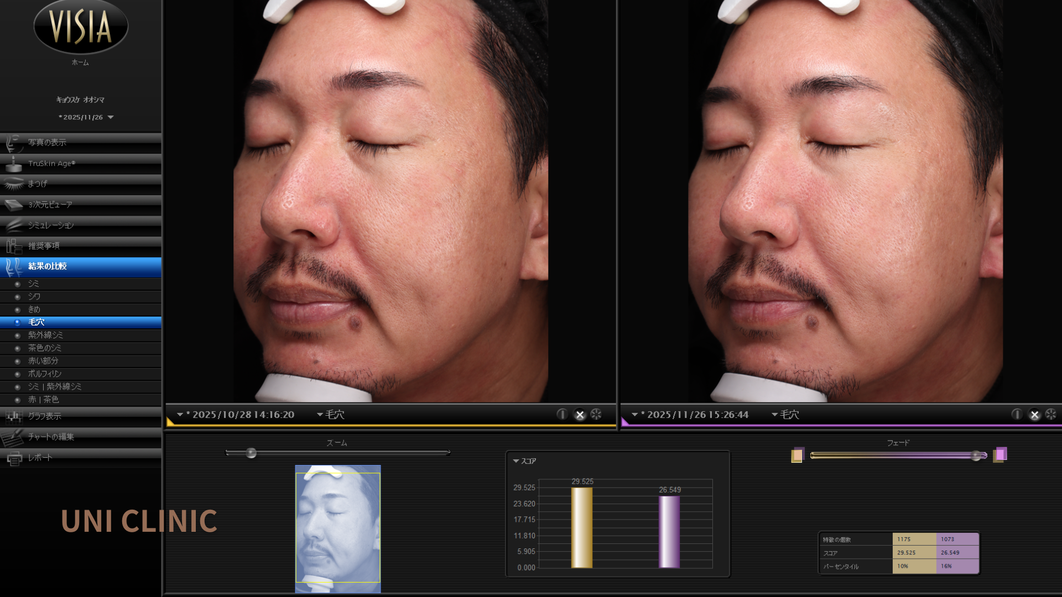Viewport: 1062px width, 597px height.
Task: Select the 赤い部分 analysis option
Action: [x=43, y=361]
